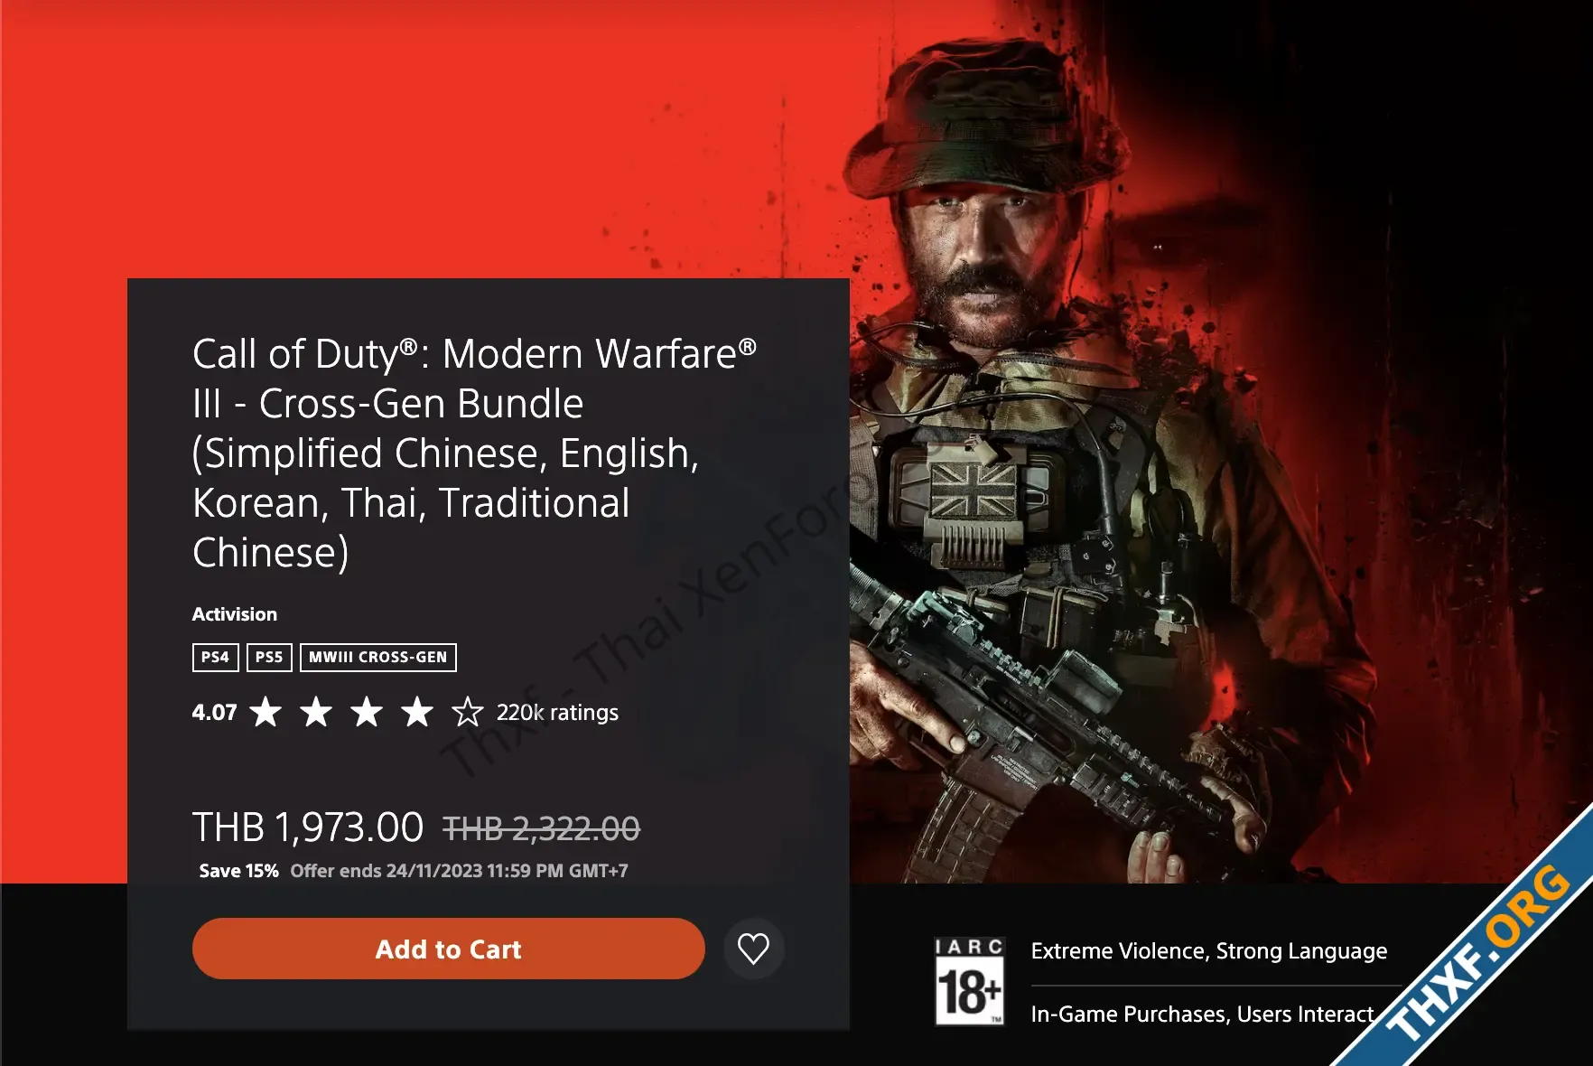Click the THB 1,973.00 discounted price
The height and width of the screenshot is (1066, 1593).
pos(308,827)
